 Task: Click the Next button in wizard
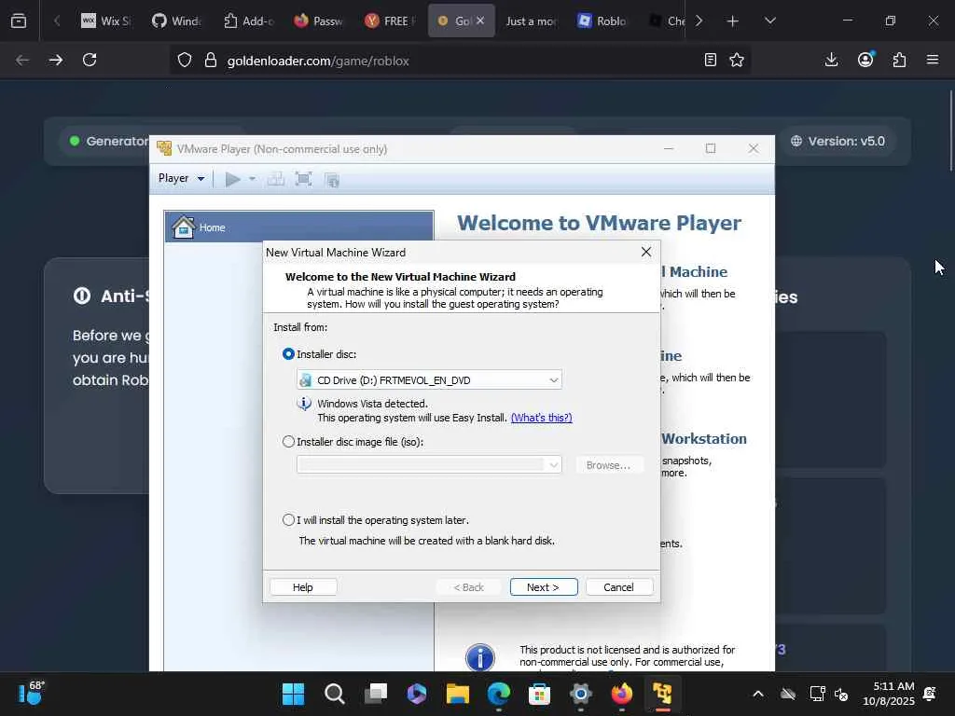[x=544, y=587]
